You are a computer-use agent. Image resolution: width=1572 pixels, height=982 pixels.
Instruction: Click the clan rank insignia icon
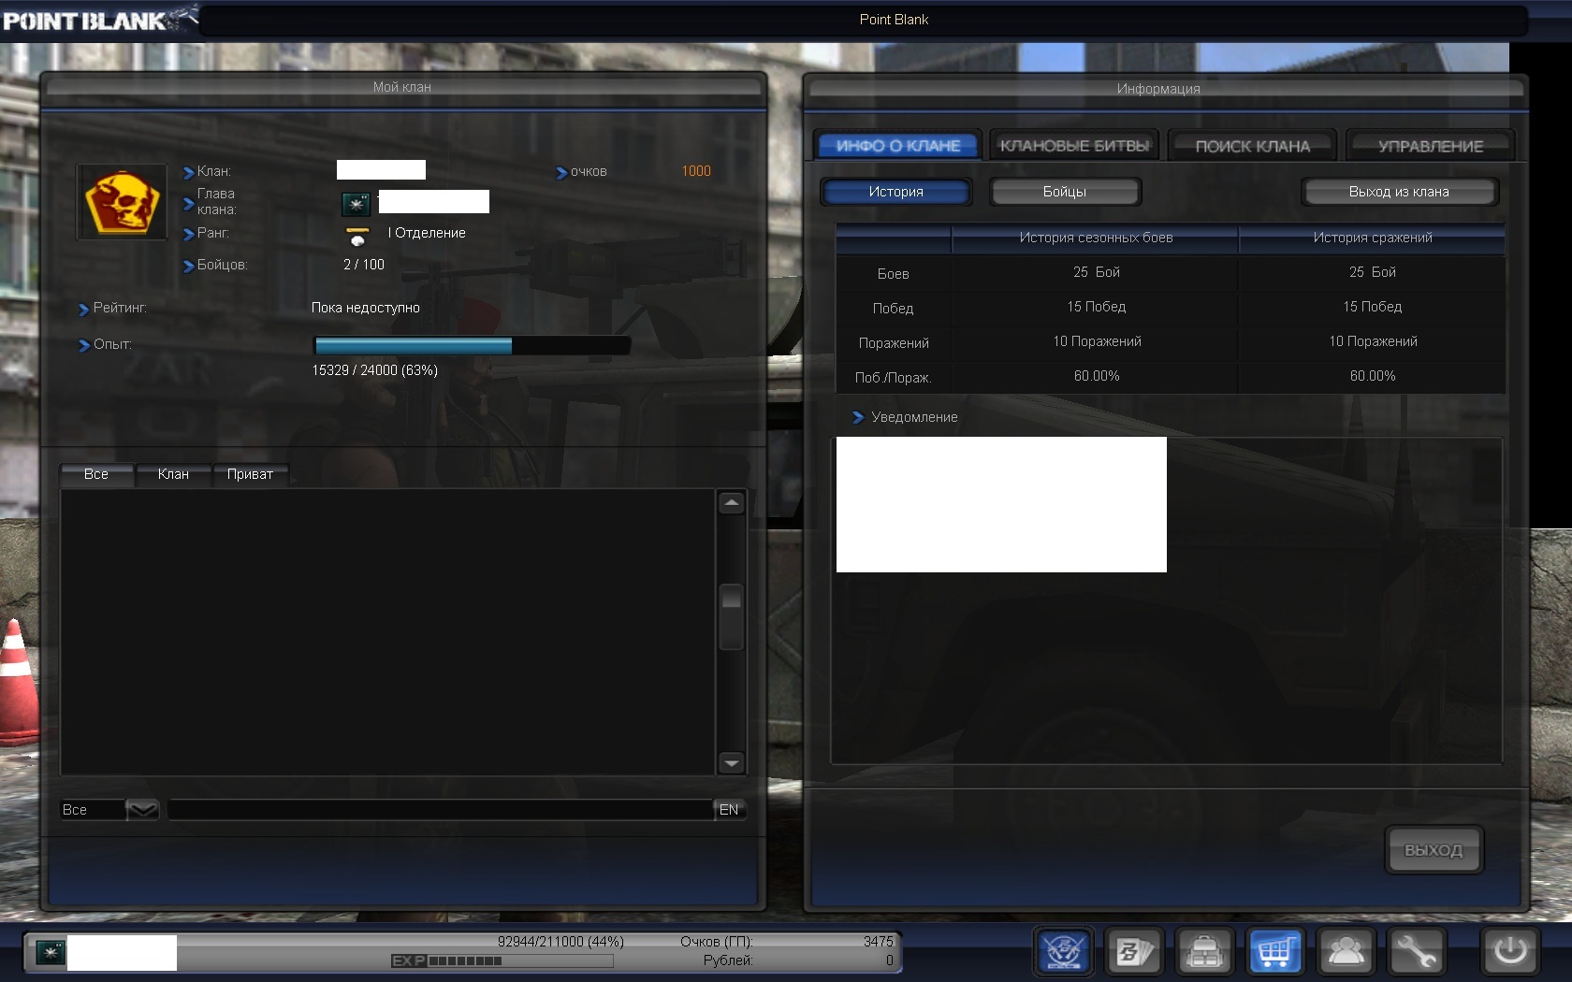point(357,236)
